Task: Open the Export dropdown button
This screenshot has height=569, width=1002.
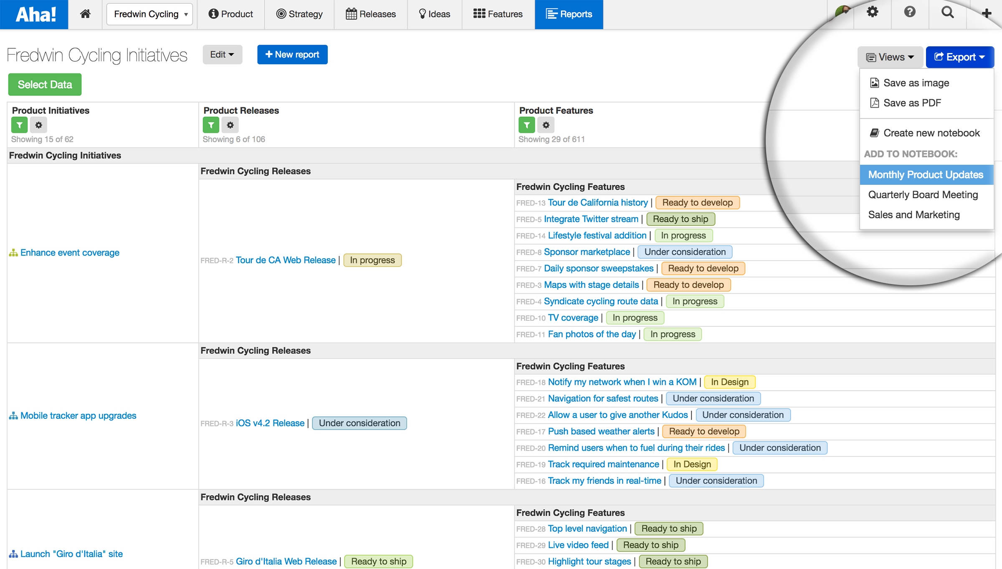Action: coord(959,57)
